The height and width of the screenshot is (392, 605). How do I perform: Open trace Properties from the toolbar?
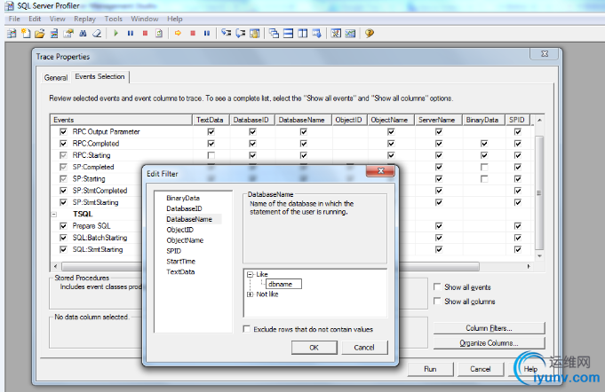[x=68, y=34]
